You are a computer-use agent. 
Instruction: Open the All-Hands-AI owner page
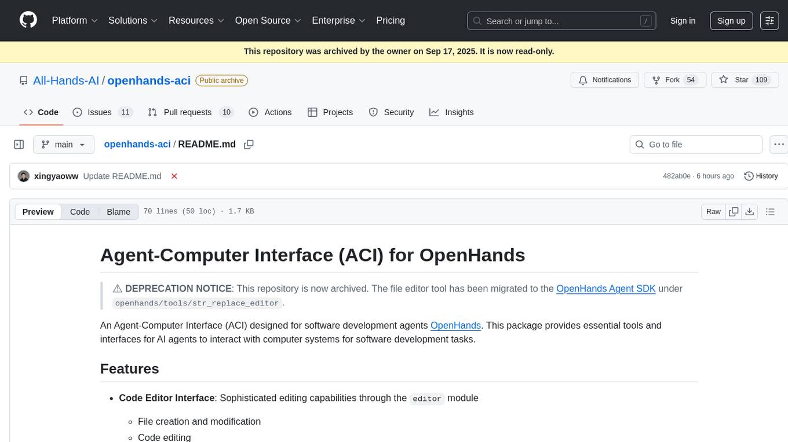66,80
